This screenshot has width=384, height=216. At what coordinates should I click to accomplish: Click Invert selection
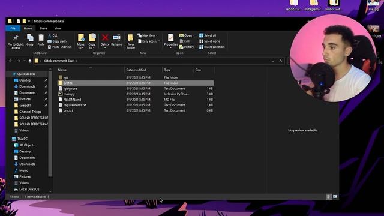click(212, 47)
